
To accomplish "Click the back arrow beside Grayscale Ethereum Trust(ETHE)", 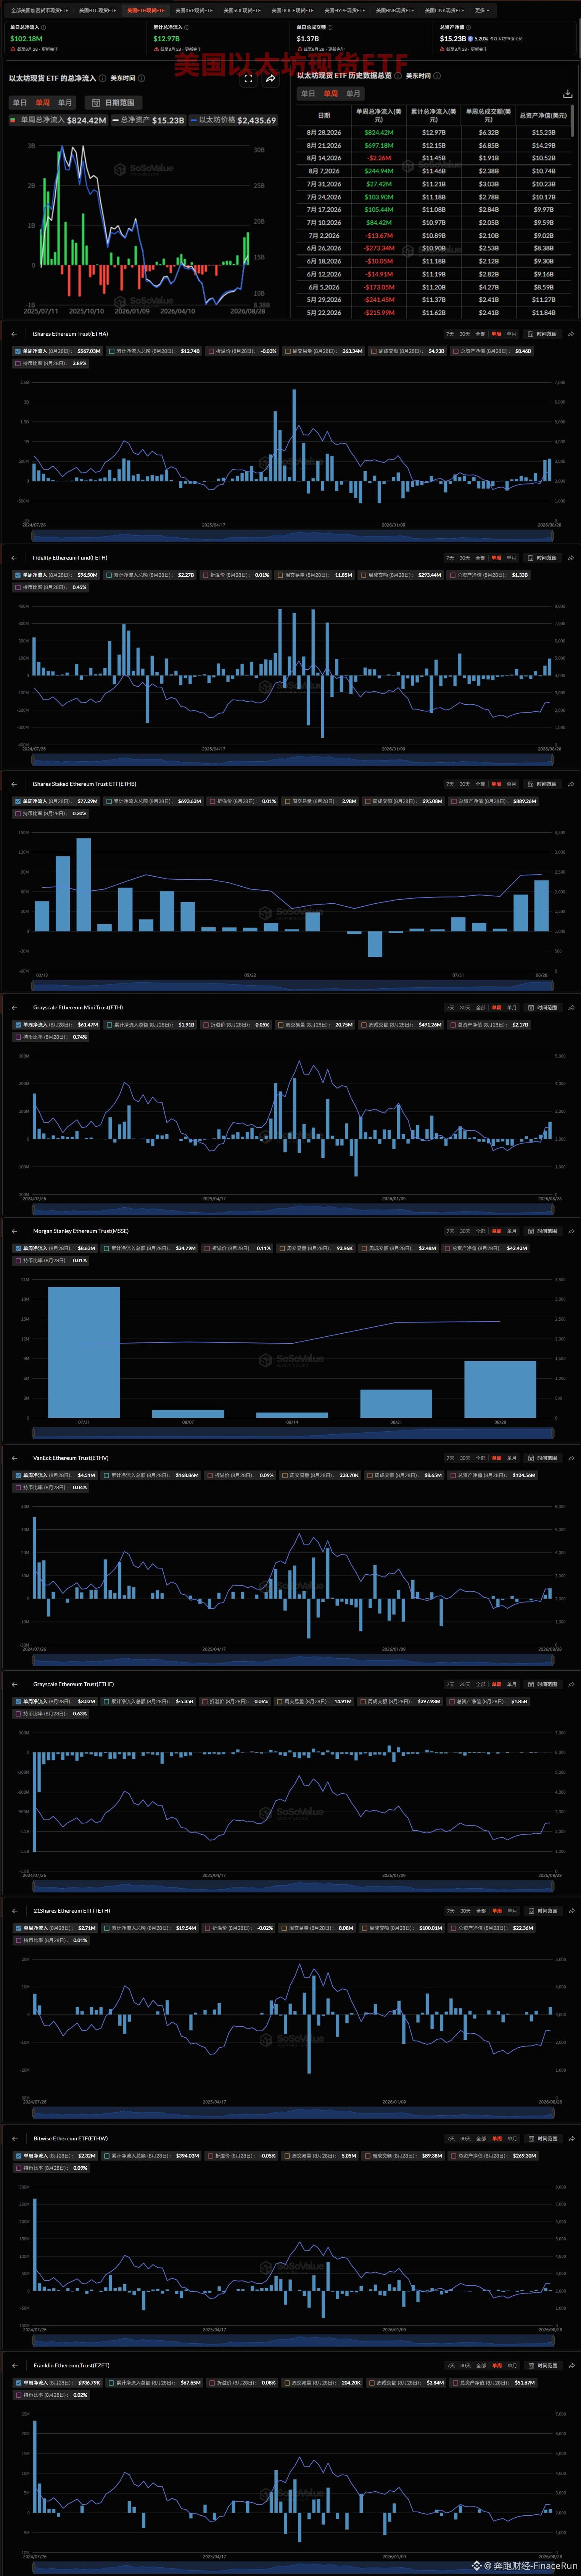I will pyautogui.click(x=14, y=1684).
